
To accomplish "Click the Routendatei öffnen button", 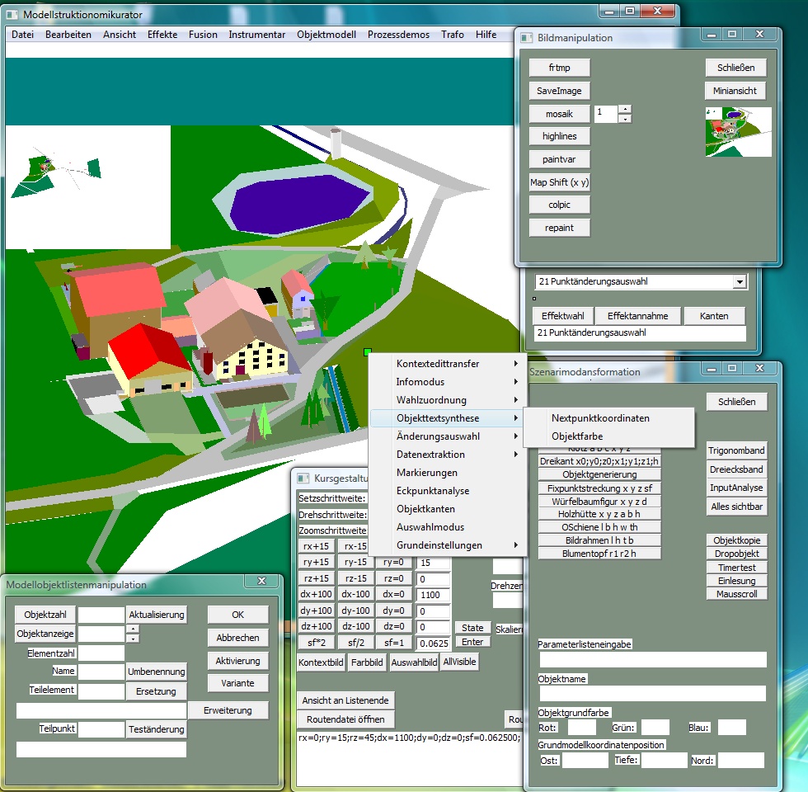I will [345, 719].
